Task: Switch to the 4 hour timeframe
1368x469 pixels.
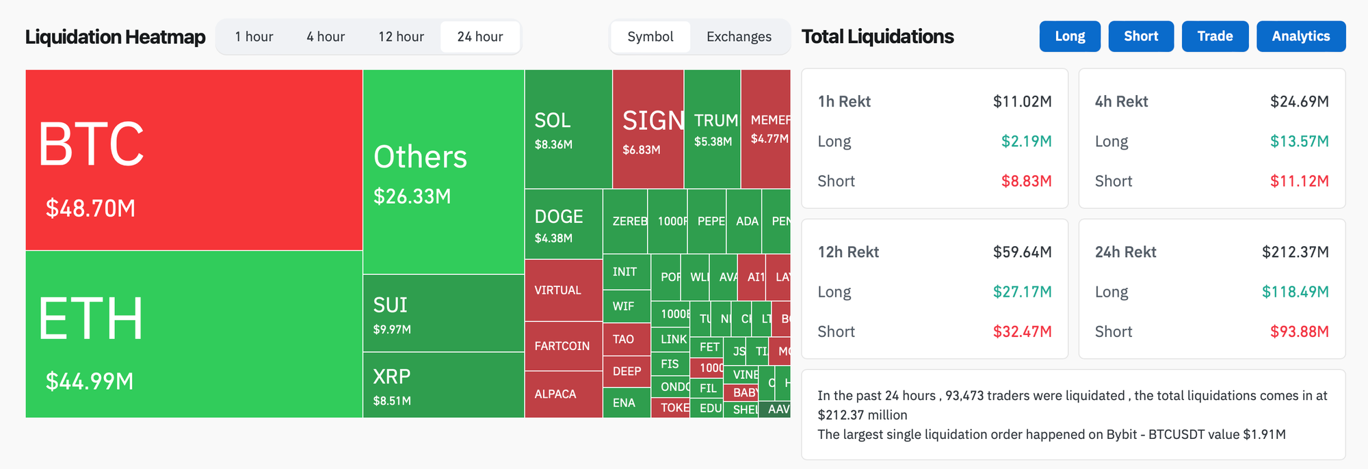Action: pyautogui.click(x=326, y=37)
